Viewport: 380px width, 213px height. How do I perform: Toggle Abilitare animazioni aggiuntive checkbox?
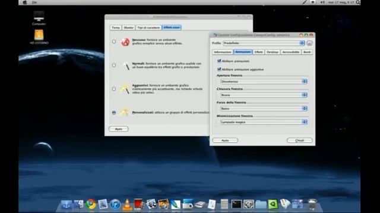click(219, 69)
